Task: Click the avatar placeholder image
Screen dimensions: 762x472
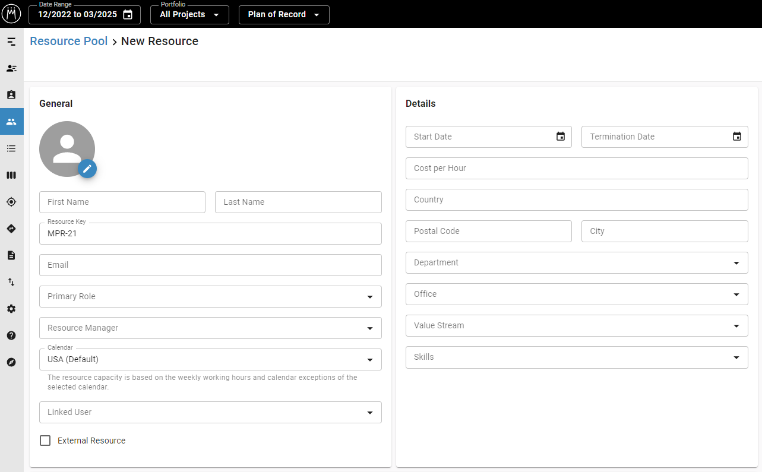Action: click(67, 149)
